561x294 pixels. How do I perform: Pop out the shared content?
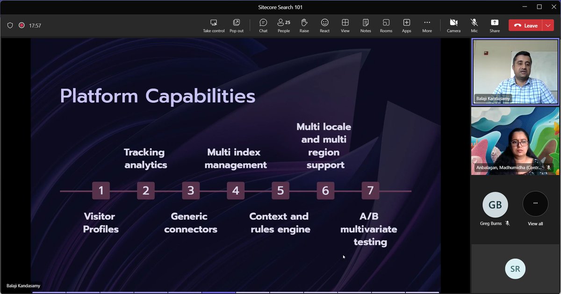coord(237,26)
